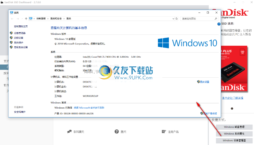Open Device Manager link in System window sidebar
The image size is (254, 145).
pos(19,33)
